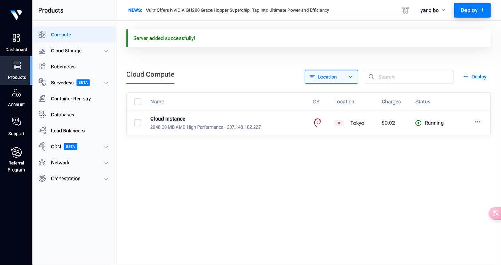
Task: Check the Cloud Instance row checkbox
Action: tap(138, 123)
